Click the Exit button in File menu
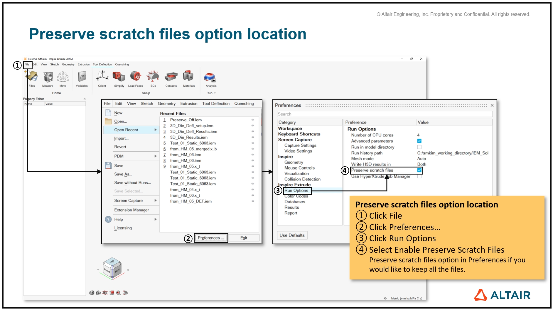553x310 pixels. click(244, 238)
